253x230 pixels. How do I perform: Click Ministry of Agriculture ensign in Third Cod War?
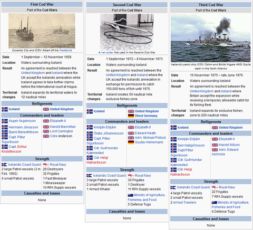(x=215, y=203)
